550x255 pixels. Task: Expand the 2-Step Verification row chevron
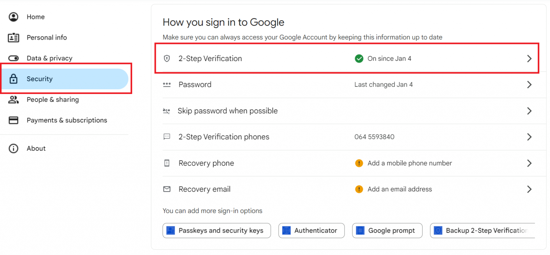pos(529,58)
